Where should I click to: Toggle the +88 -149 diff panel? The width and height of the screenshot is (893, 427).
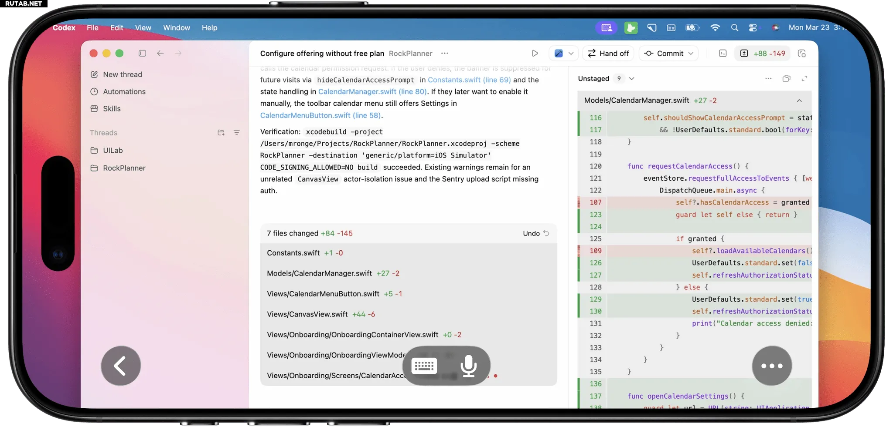pos(763,54)
